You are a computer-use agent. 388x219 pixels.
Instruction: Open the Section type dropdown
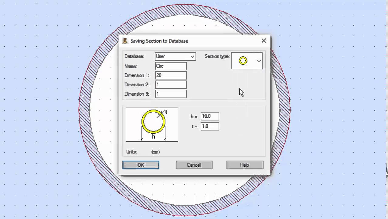(247, 61)
